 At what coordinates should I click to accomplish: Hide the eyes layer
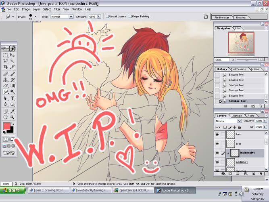coord(217,144)
